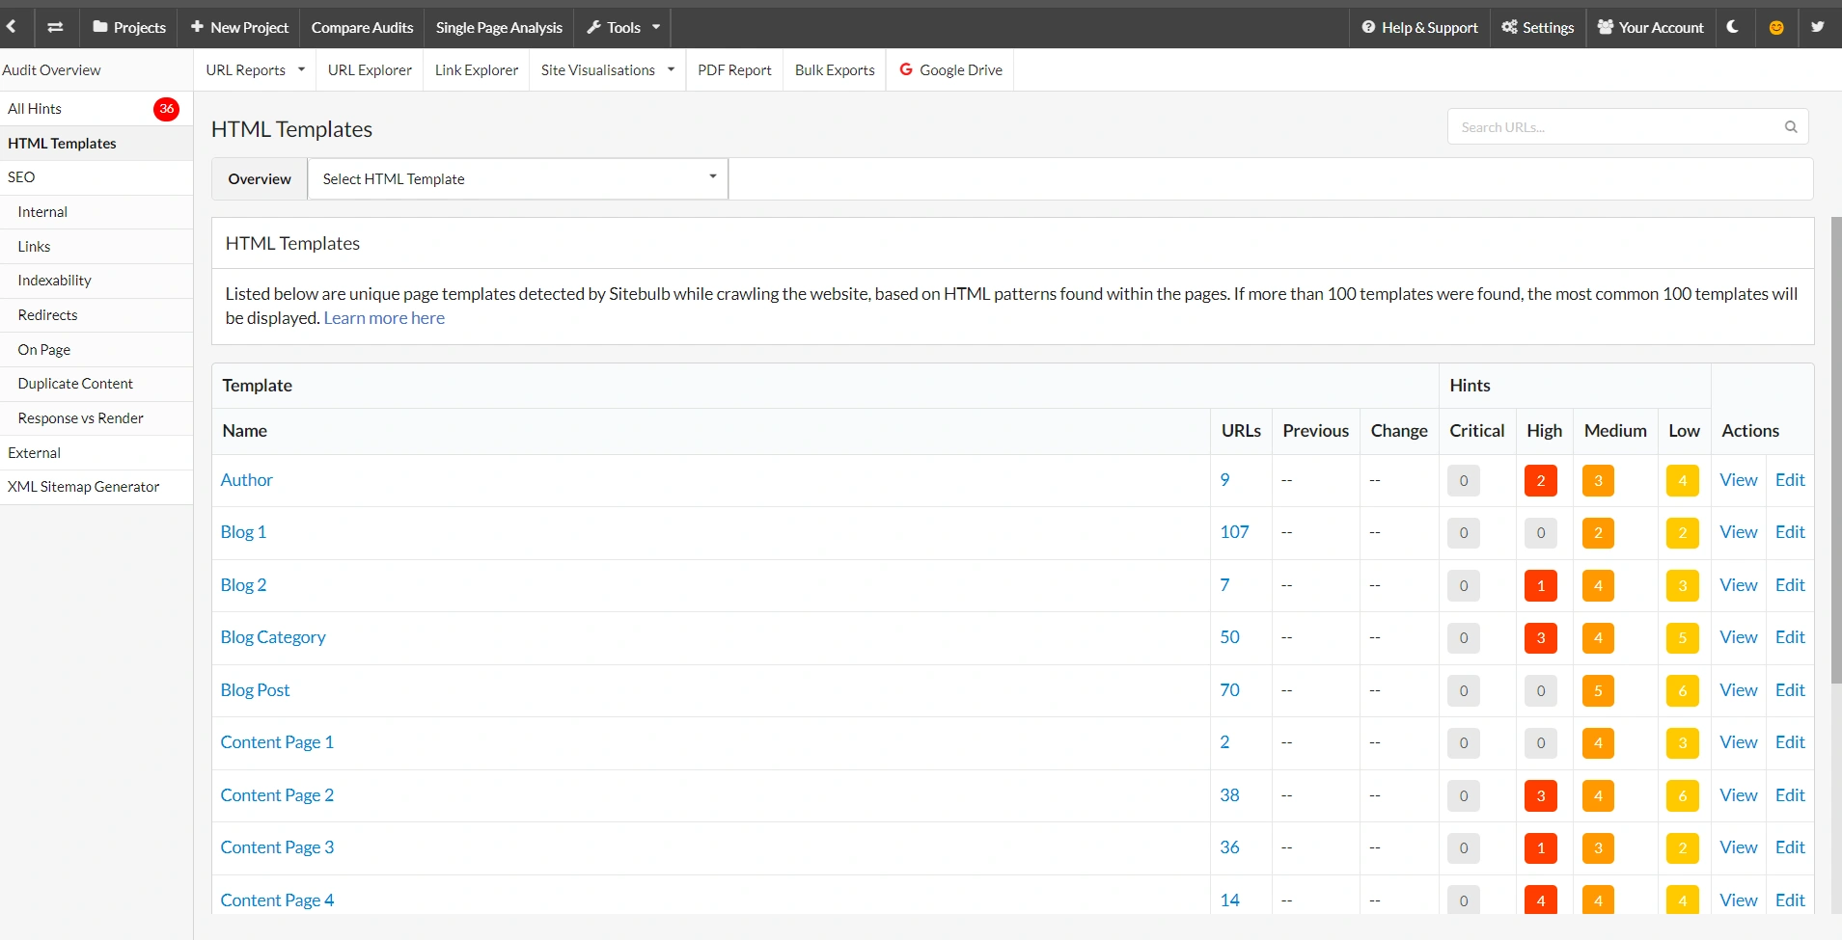The width and height of the screenshot is (1842, 940).
Task: Switch to the Overview tab
Action: [x=259, y=178]
